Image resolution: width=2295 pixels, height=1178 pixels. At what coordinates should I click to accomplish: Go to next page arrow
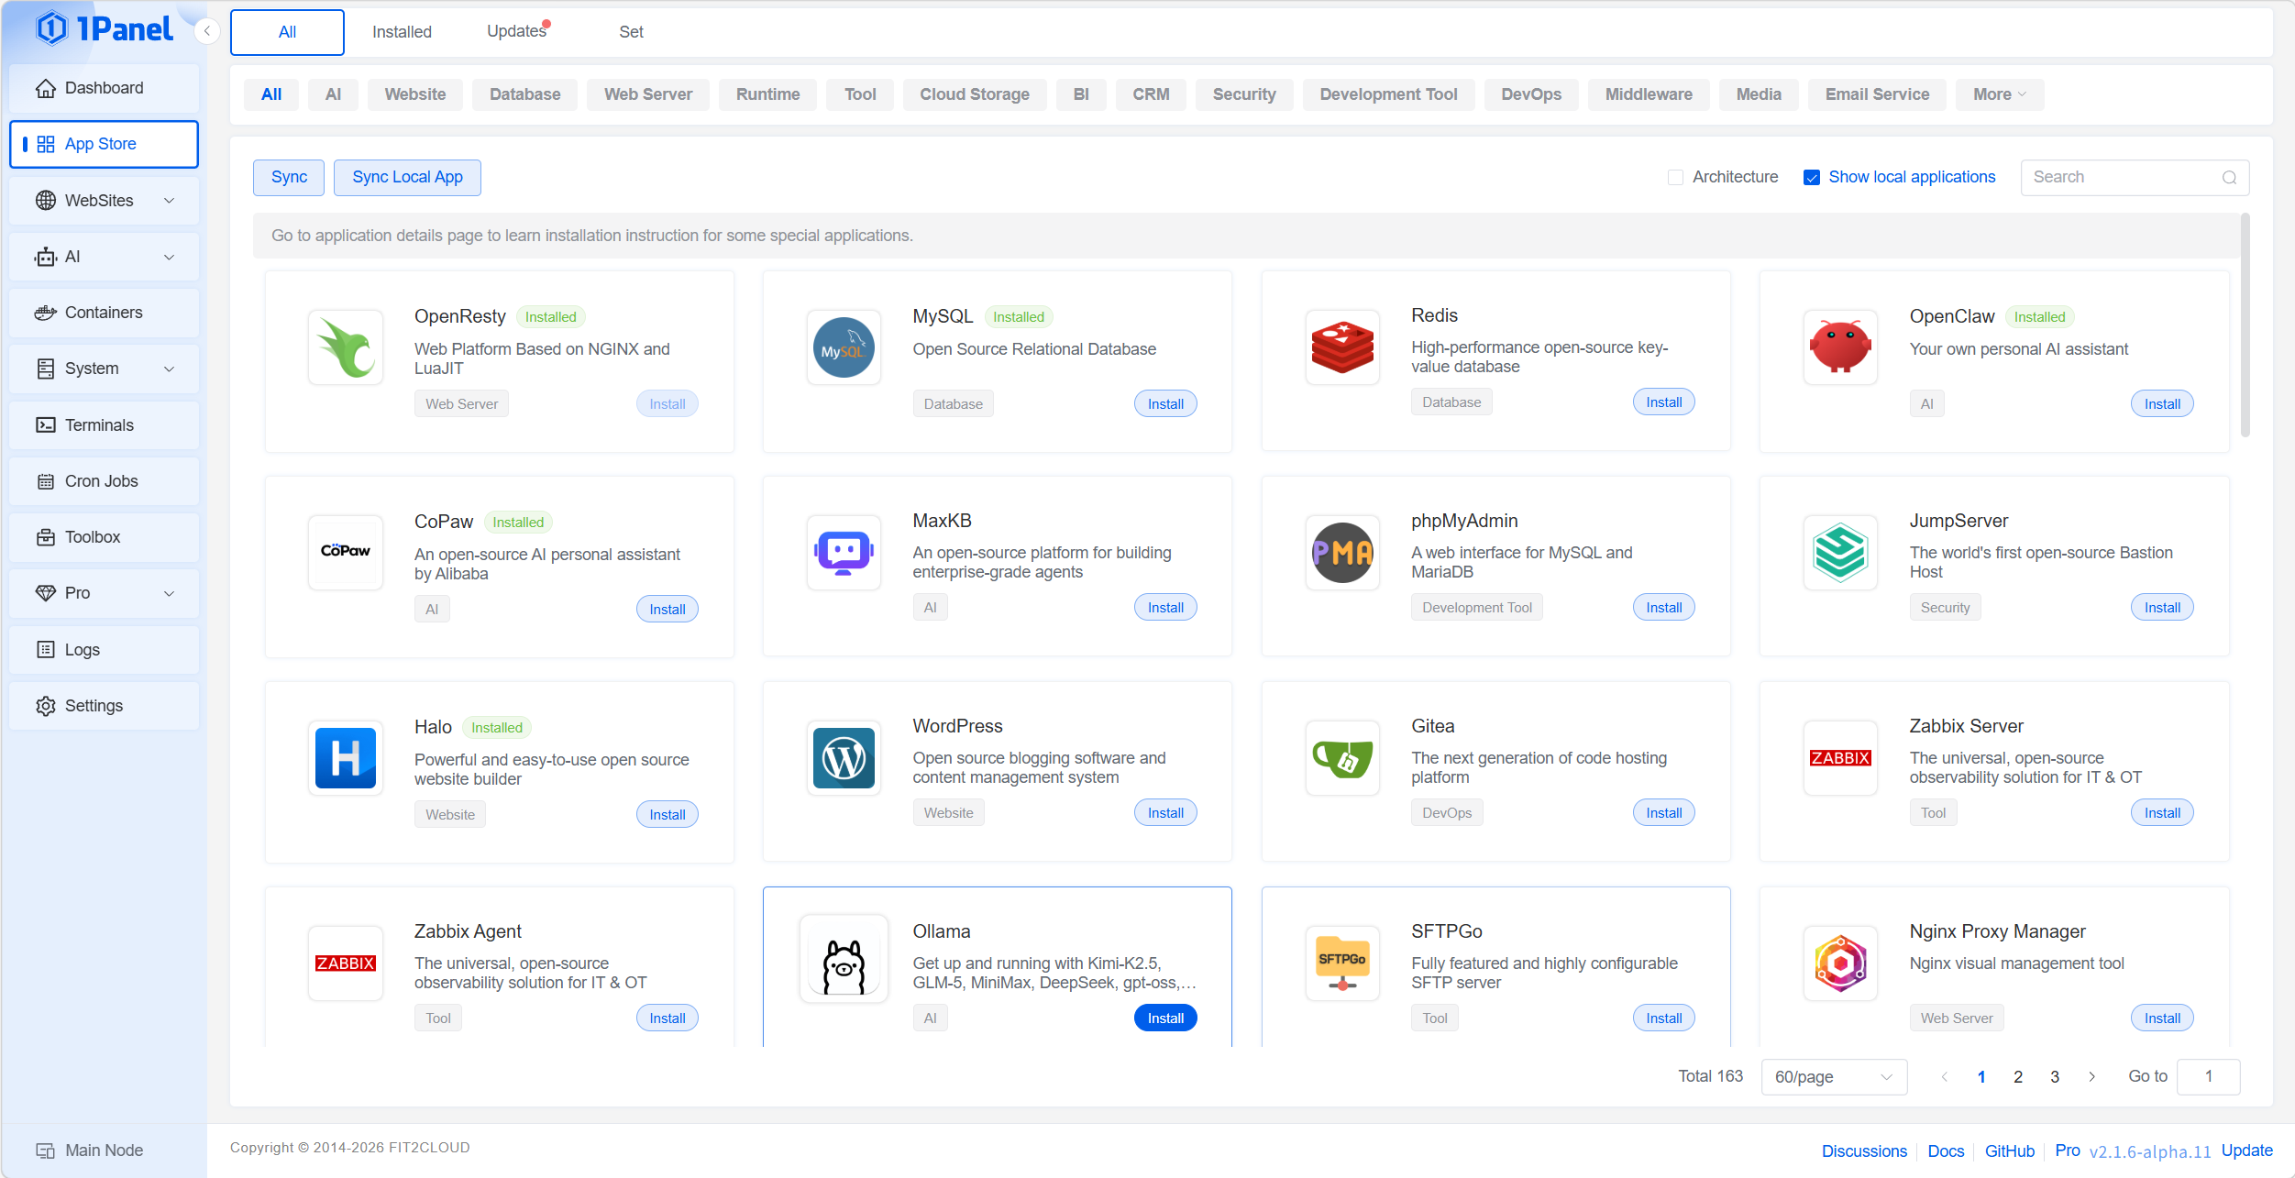coord(2091,1076)
